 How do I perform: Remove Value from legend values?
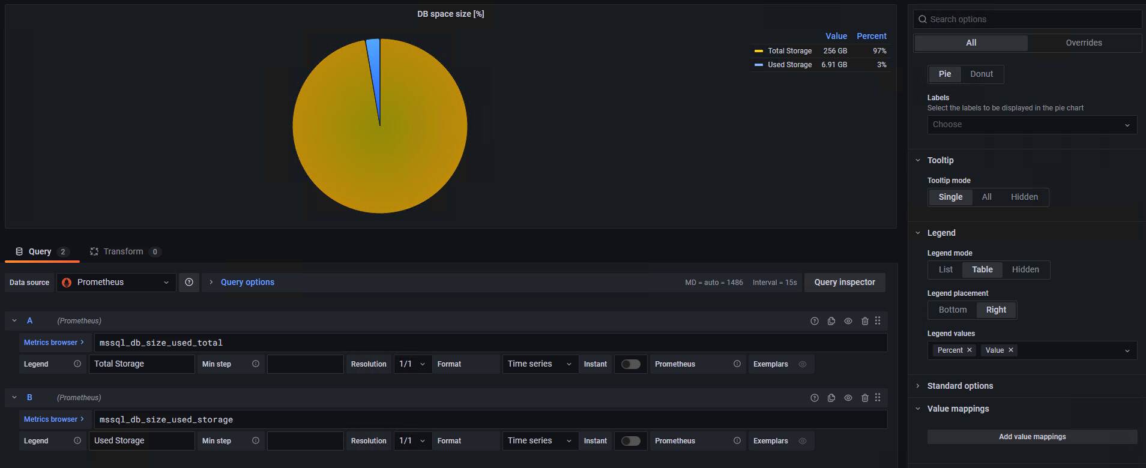click(1011, 350)
